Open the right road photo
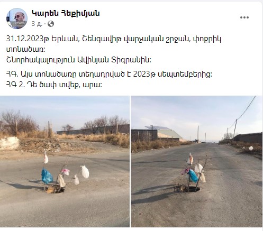The image size is (263, 231). [196, 161]
